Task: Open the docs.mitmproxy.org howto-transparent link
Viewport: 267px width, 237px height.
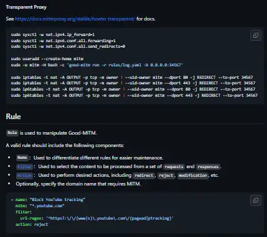Action: click(x=75, y=19)
